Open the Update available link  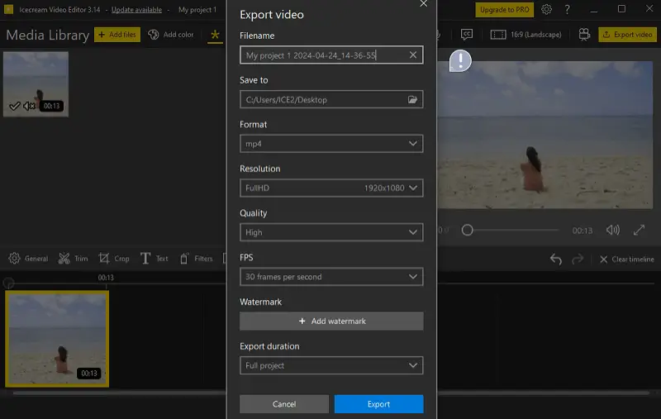pos(136,10)
